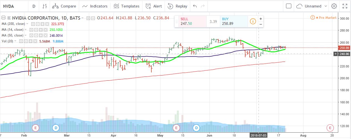The height and width of the screenshot is (139, 351).
Task: Click the BUY 250.89 button
Action: coord(234,21)
